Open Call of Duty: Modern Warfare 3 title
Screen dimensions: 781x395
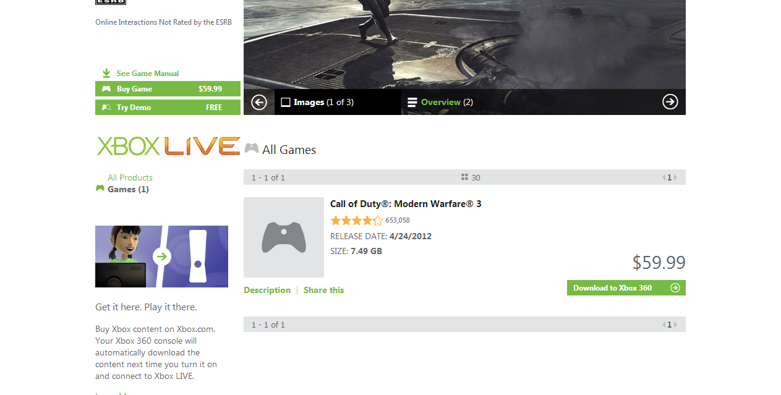pyautogui.click(x=406, y=203)
